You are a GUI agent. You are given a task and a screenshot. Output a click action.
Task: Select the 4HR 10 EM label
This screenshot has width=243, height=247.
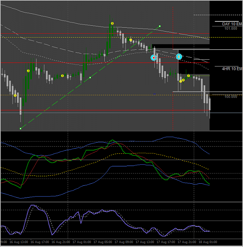pos(232,69)
